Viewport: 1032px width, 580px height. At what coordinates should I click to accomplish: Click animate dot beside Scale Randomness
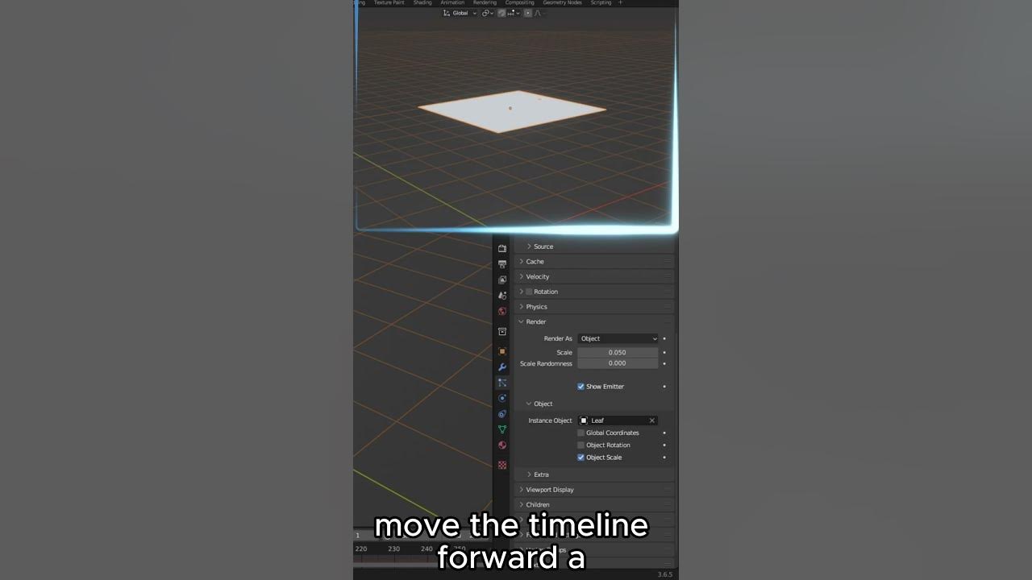(664, 363)
